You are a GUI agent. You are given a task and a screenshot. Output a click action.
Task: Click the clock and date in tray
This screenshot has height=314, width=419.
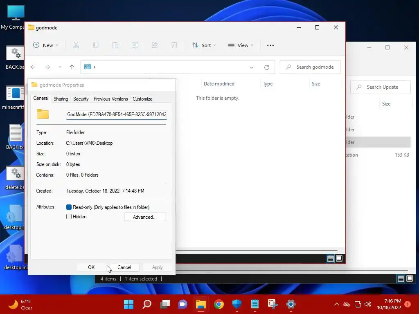coord(389,304)
